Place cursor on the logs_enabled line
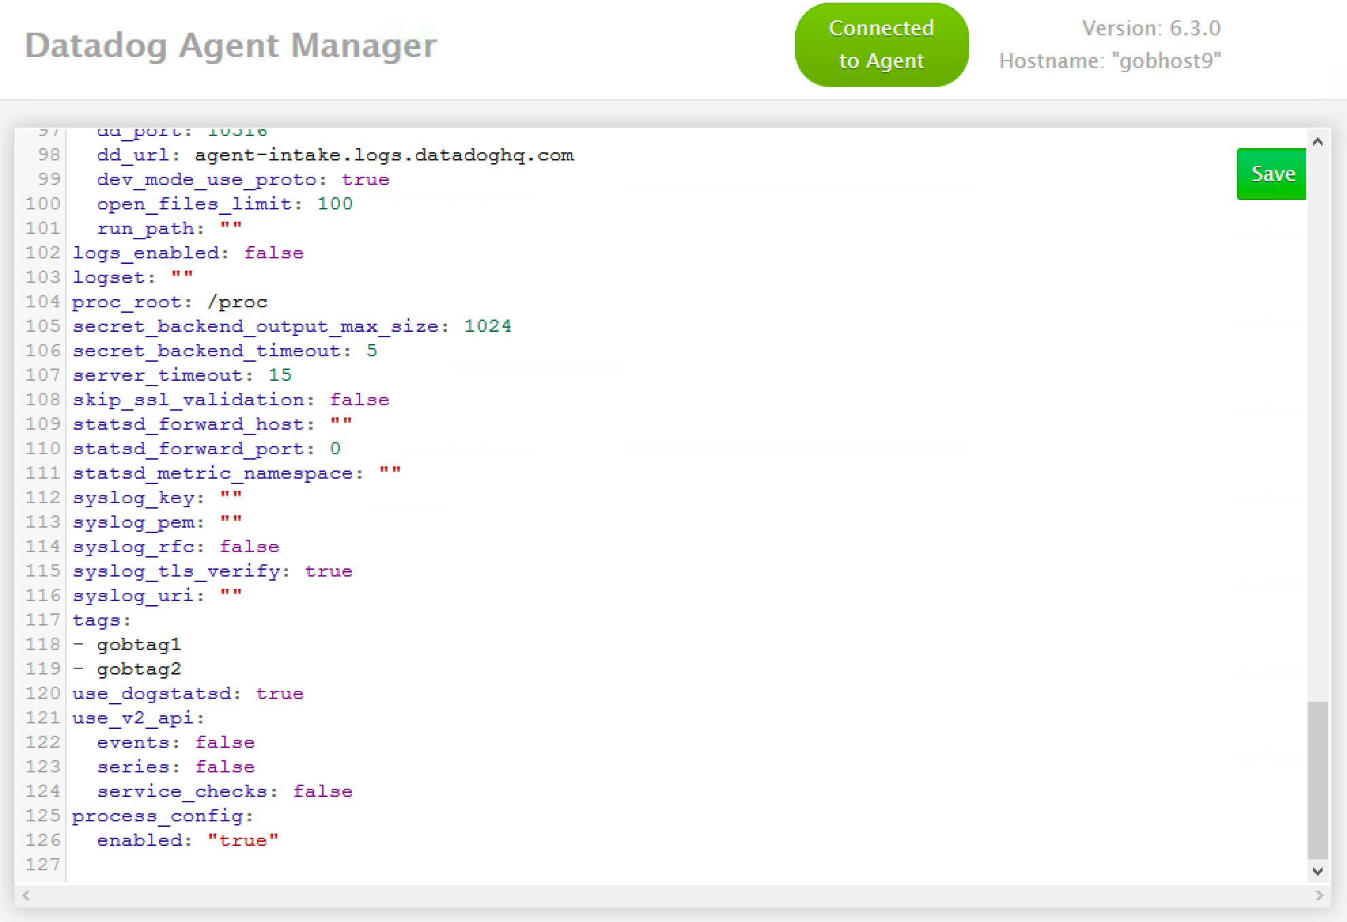 click(x=188, y=252)
